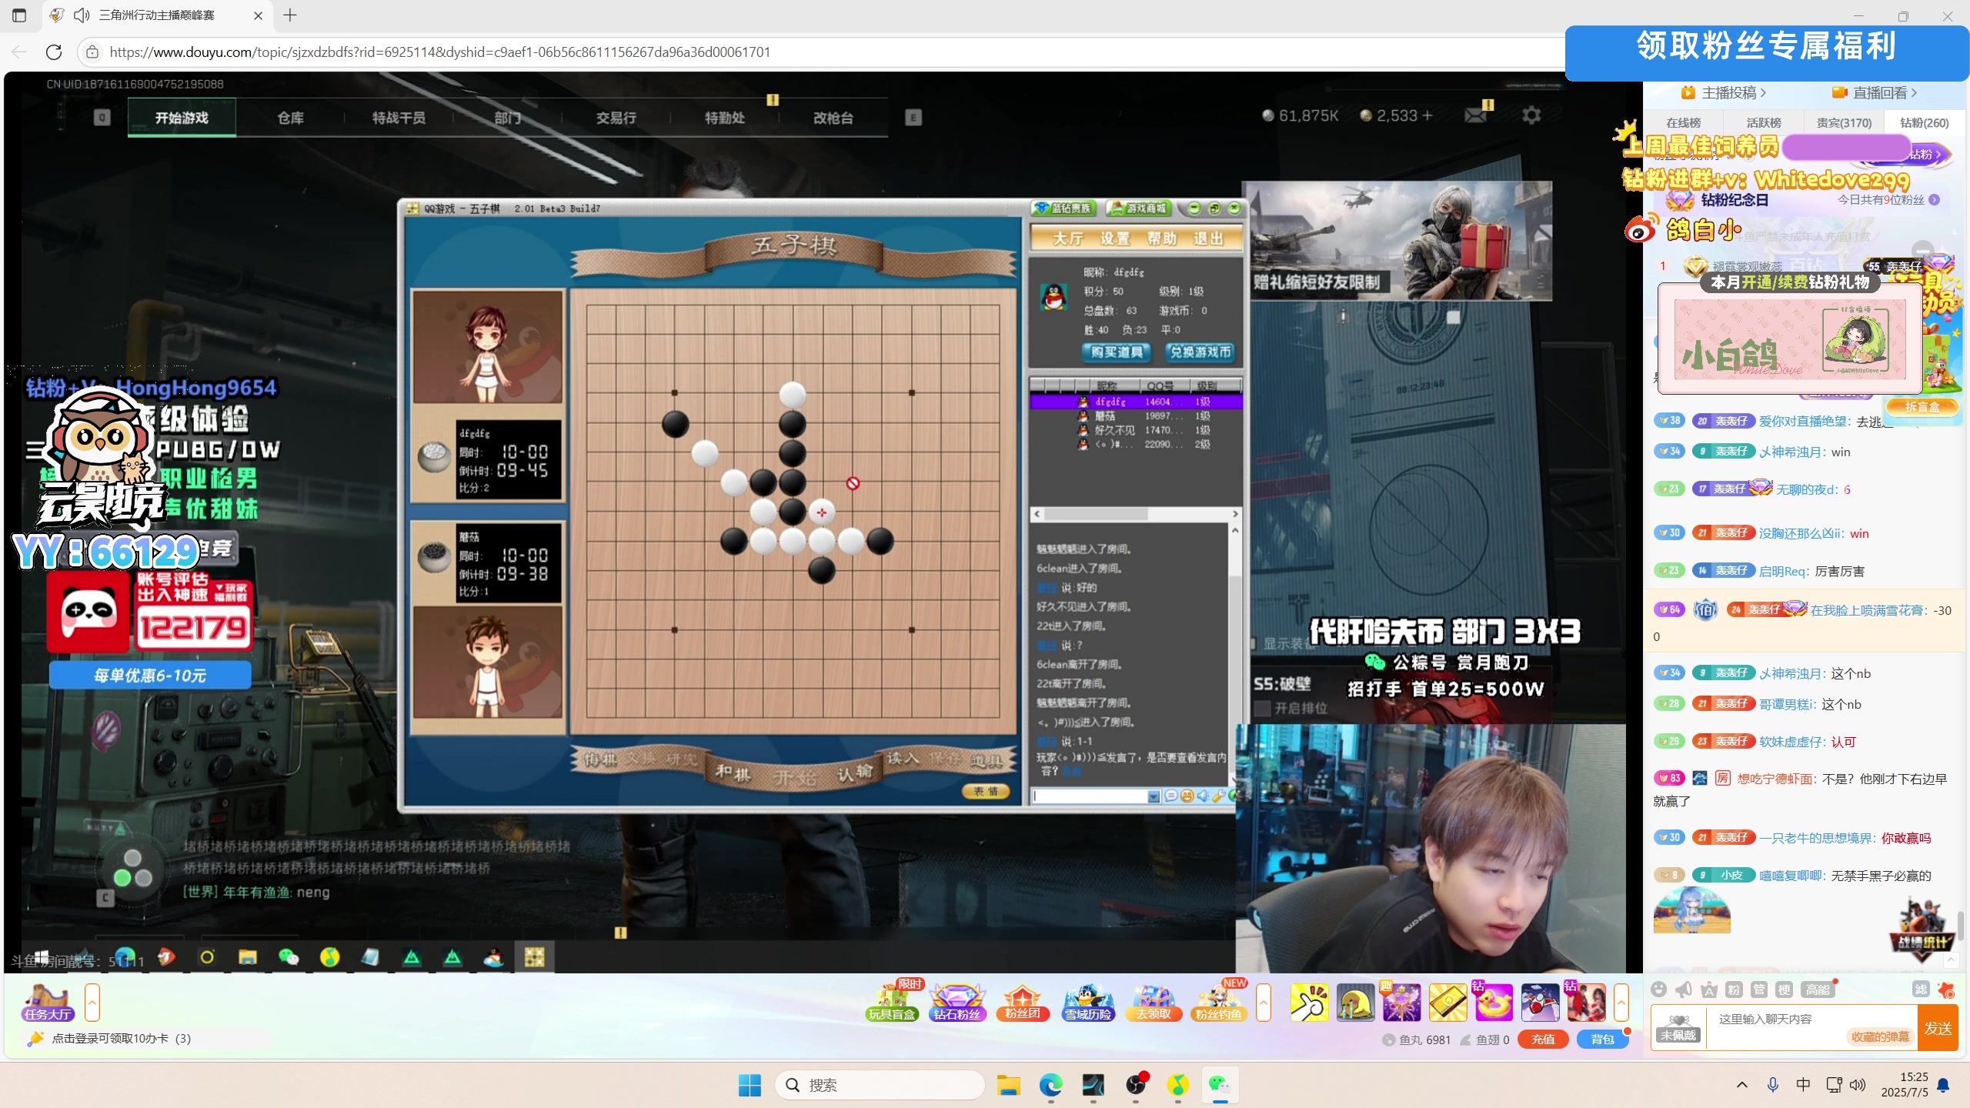Open the 任务大厅 task hall icon
The width and height of the screenshot is (1970, 1108).
click(47, 1002)
